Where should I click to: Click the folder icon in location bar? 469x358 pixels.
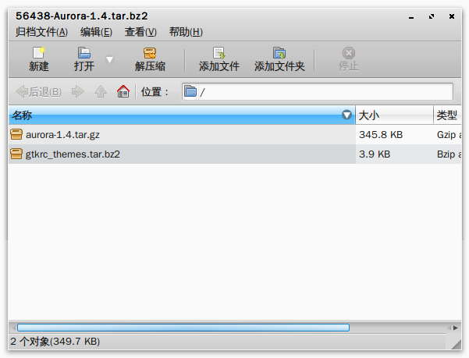coord(190,91)
